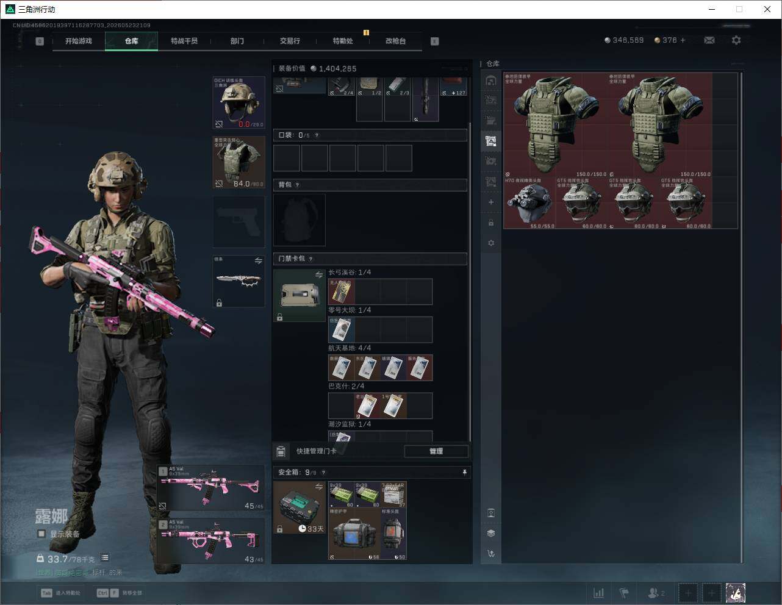Click the warehouse portrait icon above layers

click(491, 513)
